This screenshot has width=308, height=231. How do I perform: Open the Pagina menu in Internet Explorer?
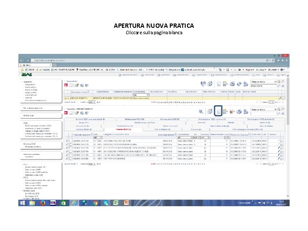point(250,70)
